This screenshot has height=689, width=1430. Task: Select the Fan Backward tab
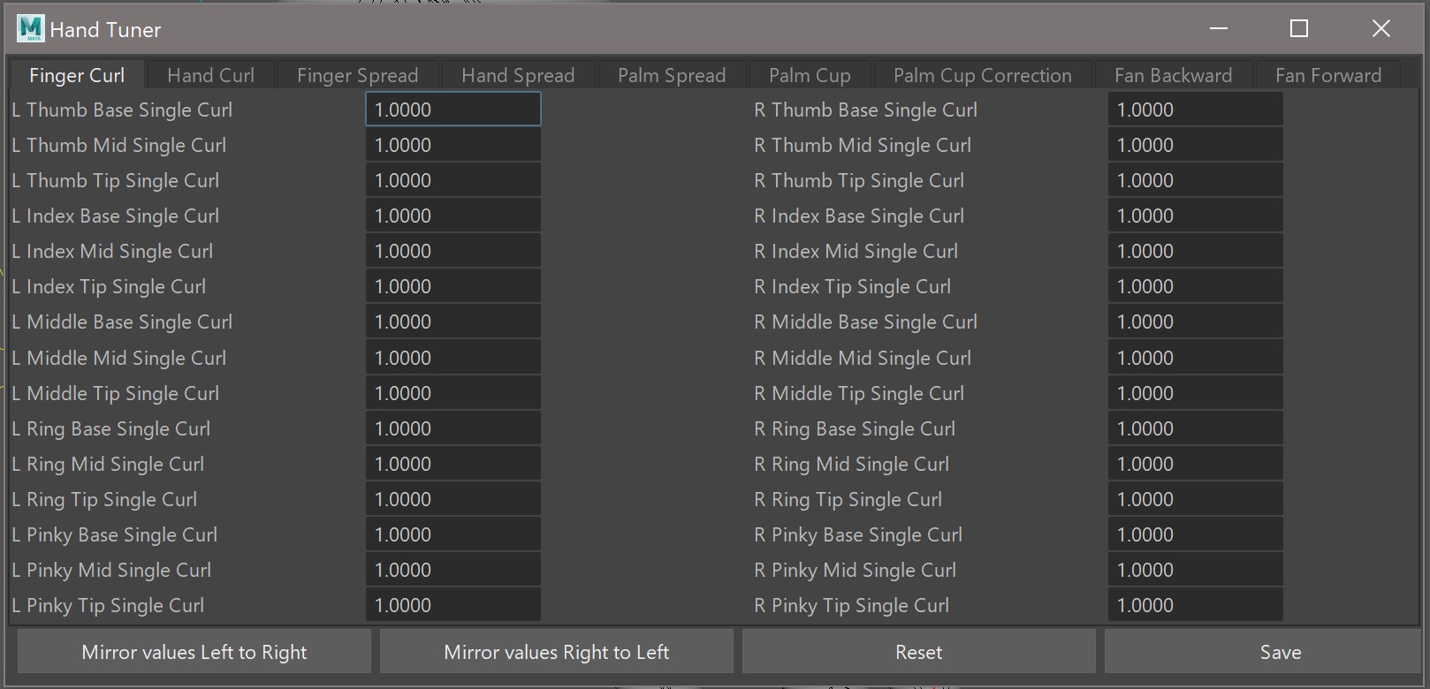tap(1173, 75)
